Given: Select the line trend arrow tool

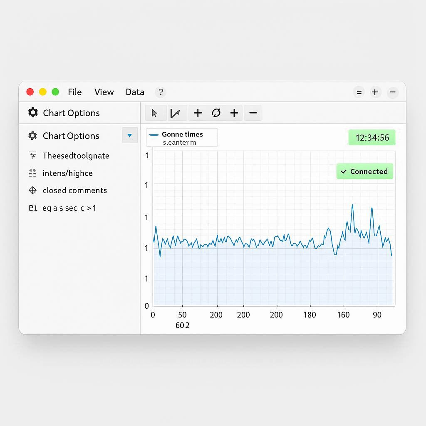Looking at the screenshot, I should pos(175,113).
